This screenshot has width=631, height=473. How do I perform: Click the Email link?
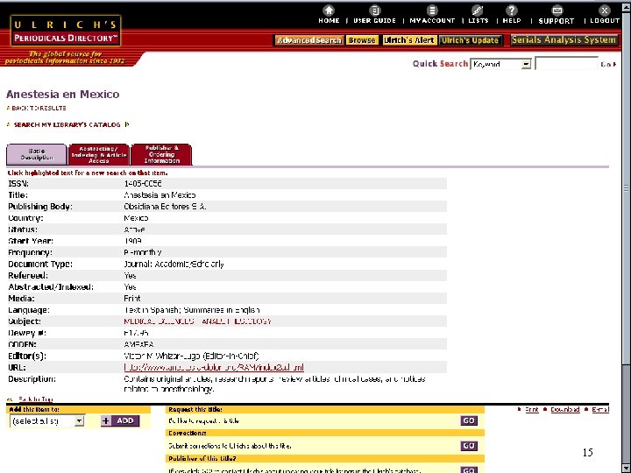600,409
